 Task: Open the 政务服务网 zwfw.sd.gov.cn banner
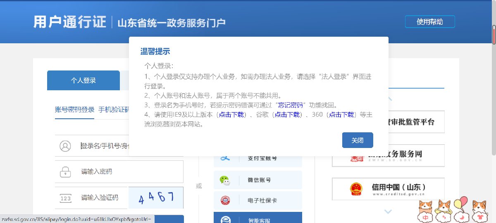pyautogui.click(x=388, y=155)
